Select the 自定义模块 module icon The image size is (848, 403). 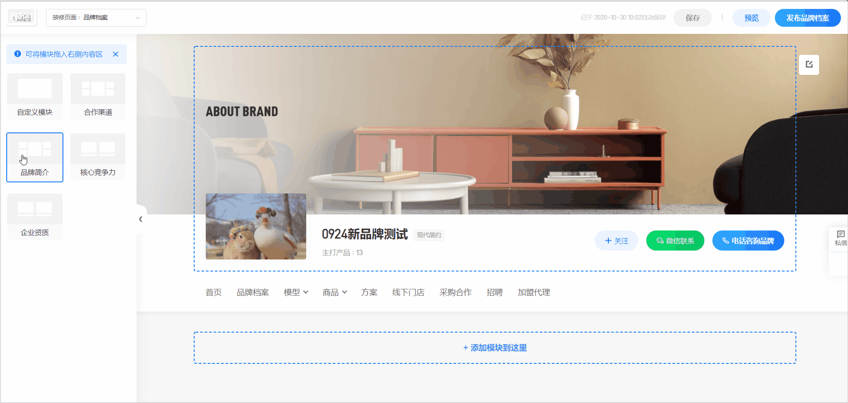[35, 89]
